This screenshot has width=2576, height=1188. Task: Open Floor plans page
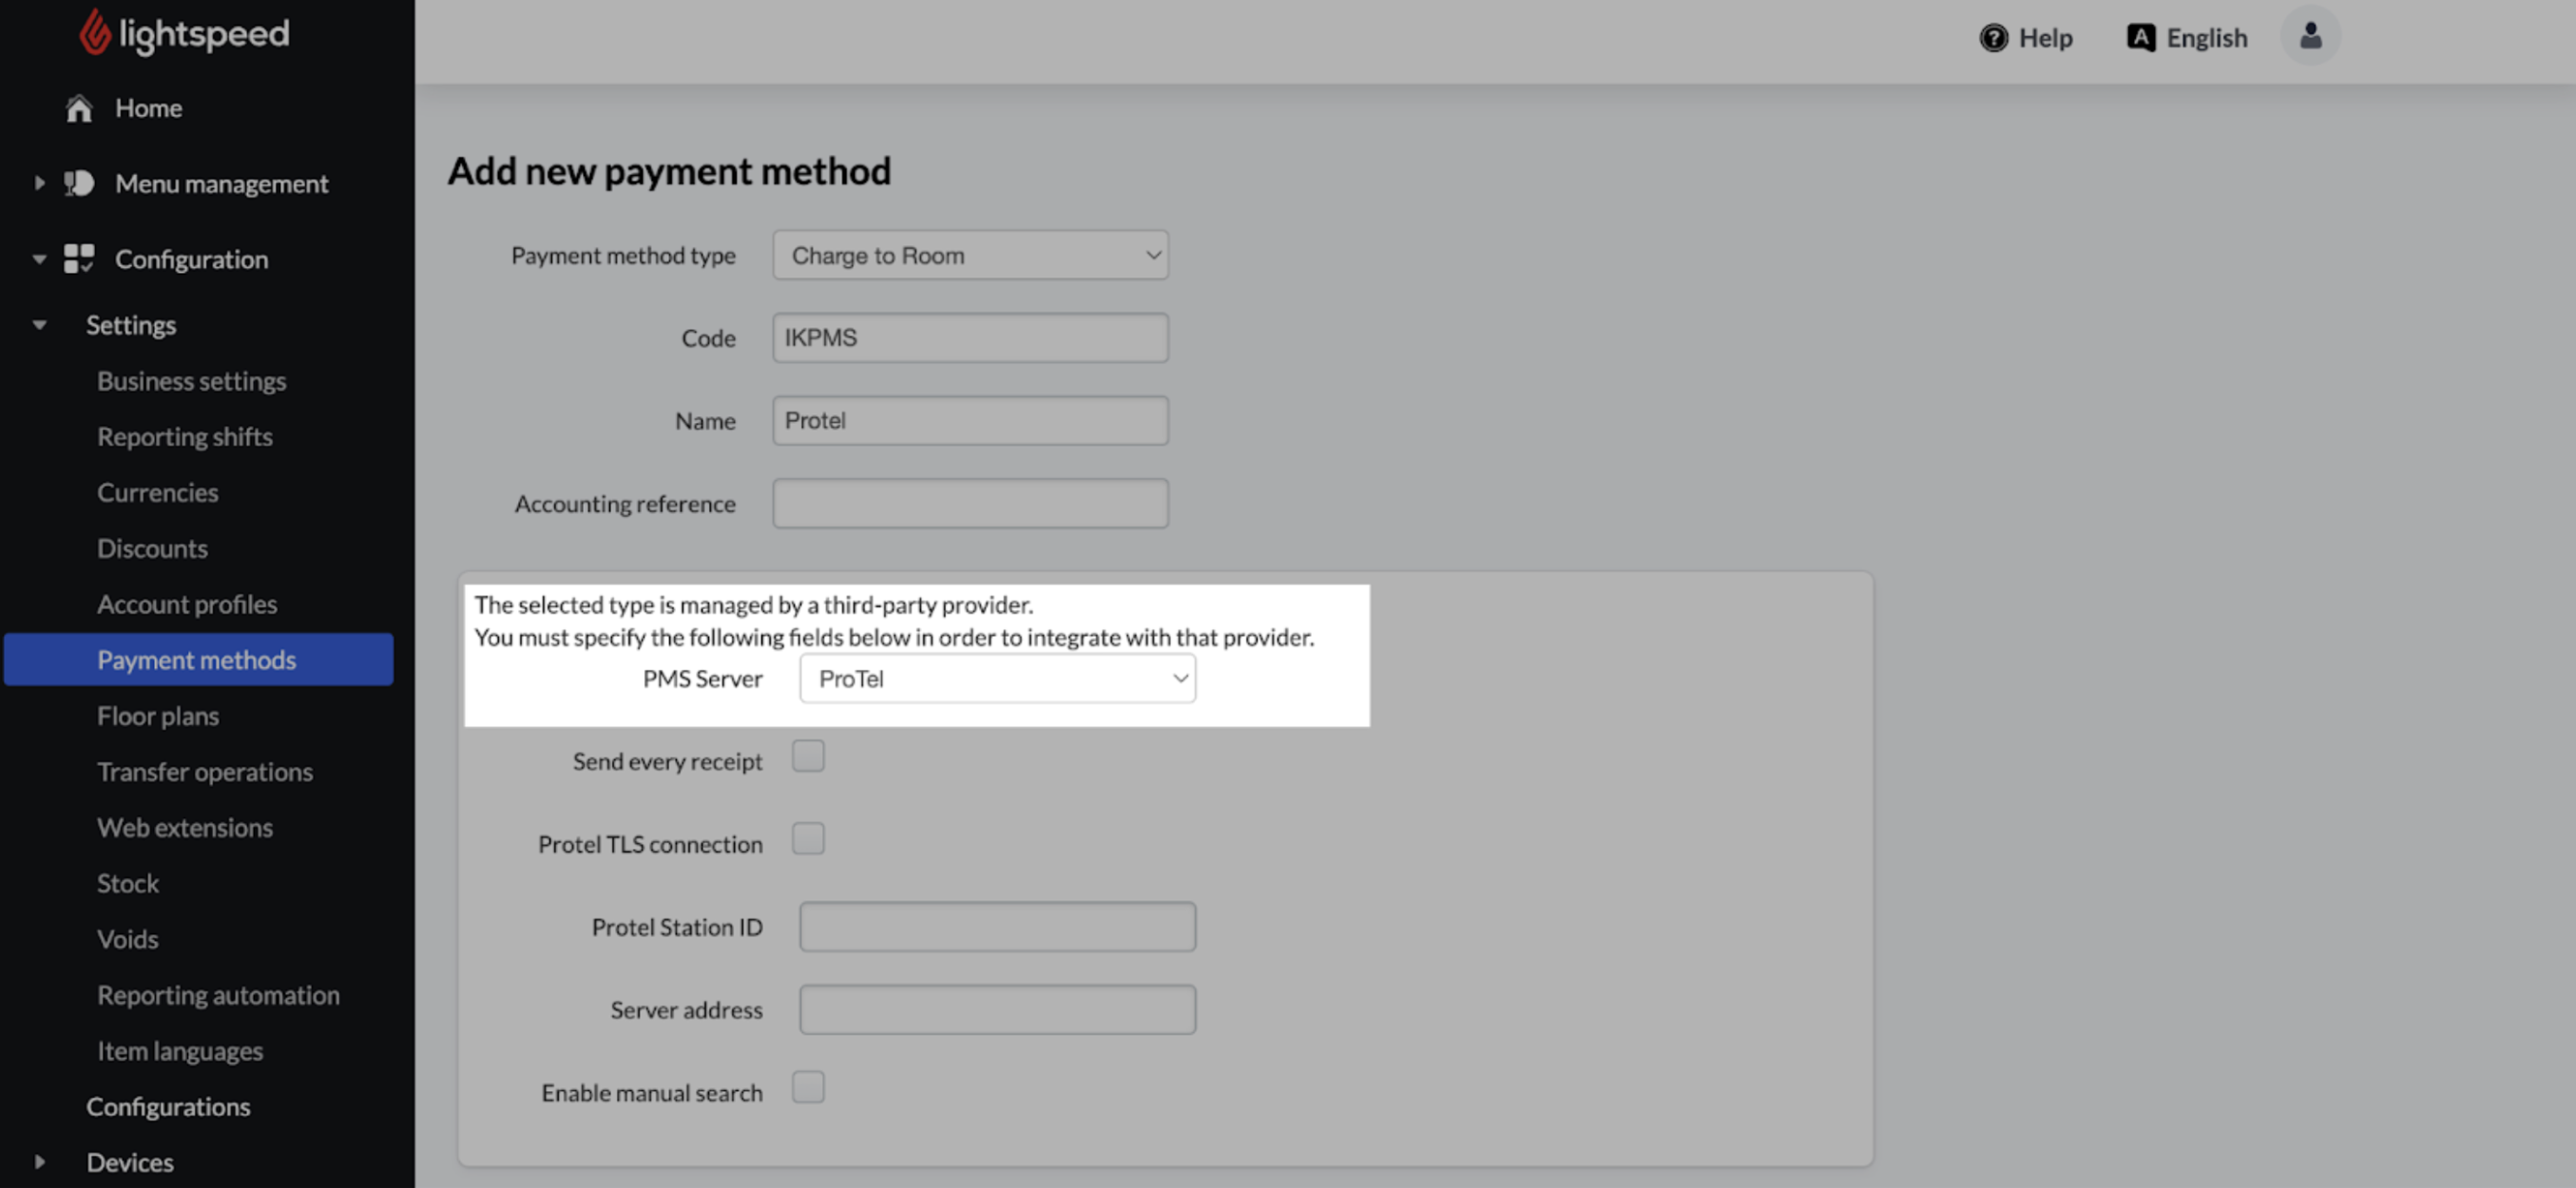[x=157, y=716]
